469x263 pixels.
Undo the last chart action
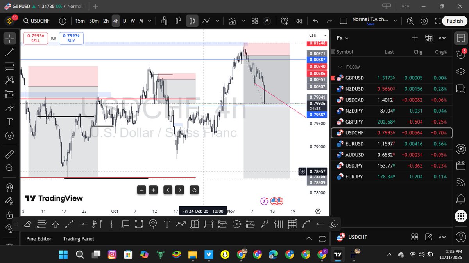coord(315,21)
